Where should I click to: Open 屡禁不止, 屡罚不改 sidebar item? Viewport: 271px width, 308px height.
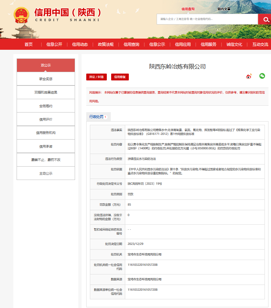pos(46,160)
